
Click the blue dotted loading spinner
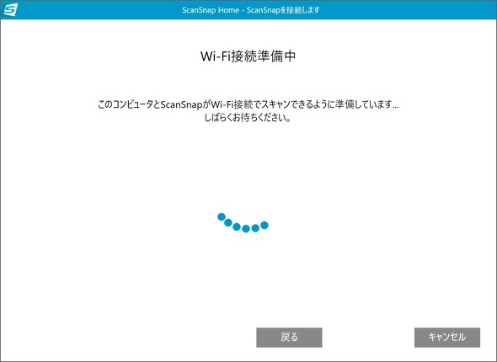click(243, 222)
